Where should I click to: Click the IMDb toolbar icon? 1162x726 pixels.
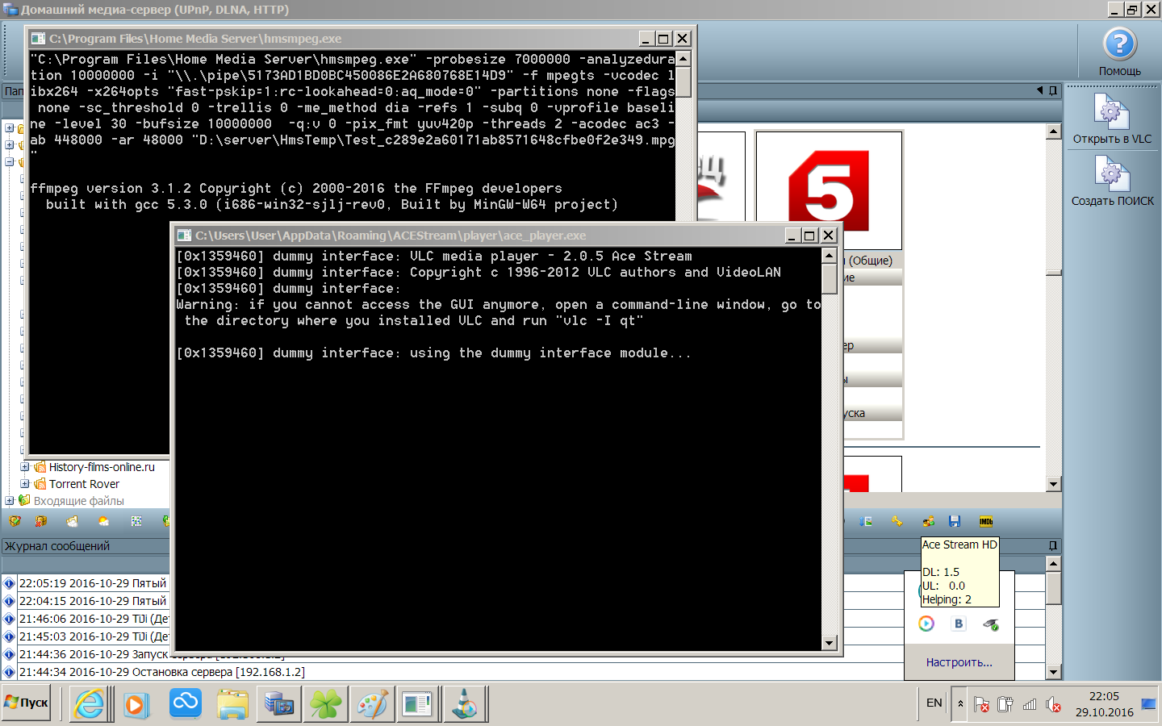pyautogui.click(x=985, y=522)
